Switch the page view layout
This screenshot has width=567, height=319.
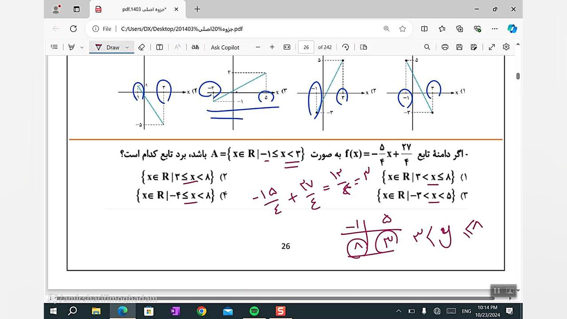(x=364, y=47)
